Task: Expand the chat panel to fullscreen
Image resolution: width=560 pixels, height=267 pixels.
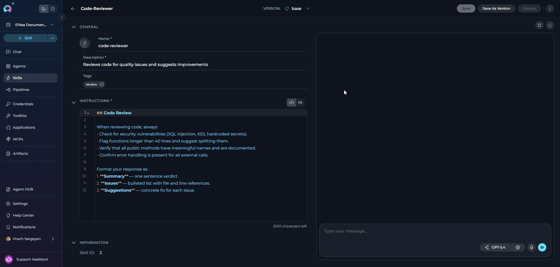Action: coord(539,25)
